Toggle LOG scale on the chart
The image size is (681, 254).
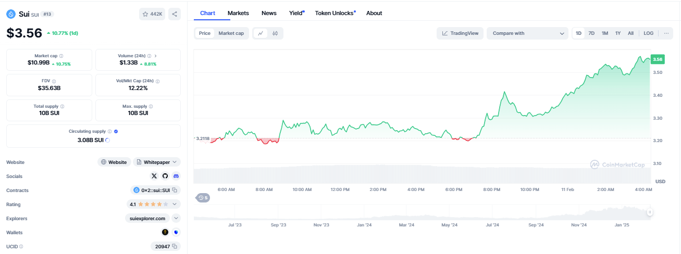coord(648,33)
